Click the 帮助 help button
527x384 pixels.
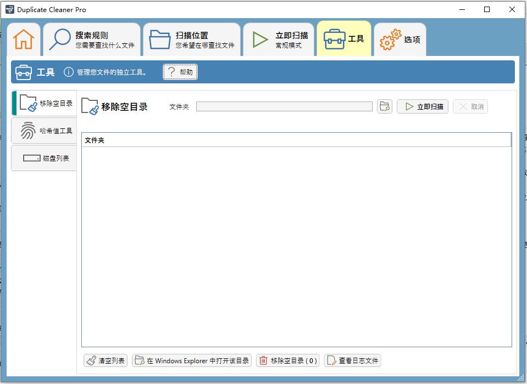point(180,71)
